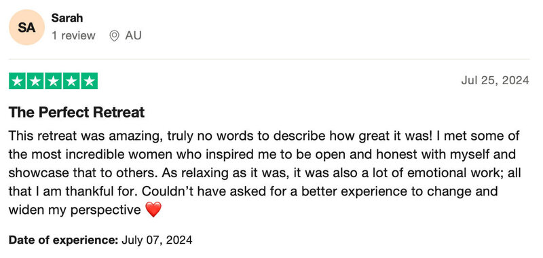
Task: Click the second green star
Action: click(x=35, y=81)
